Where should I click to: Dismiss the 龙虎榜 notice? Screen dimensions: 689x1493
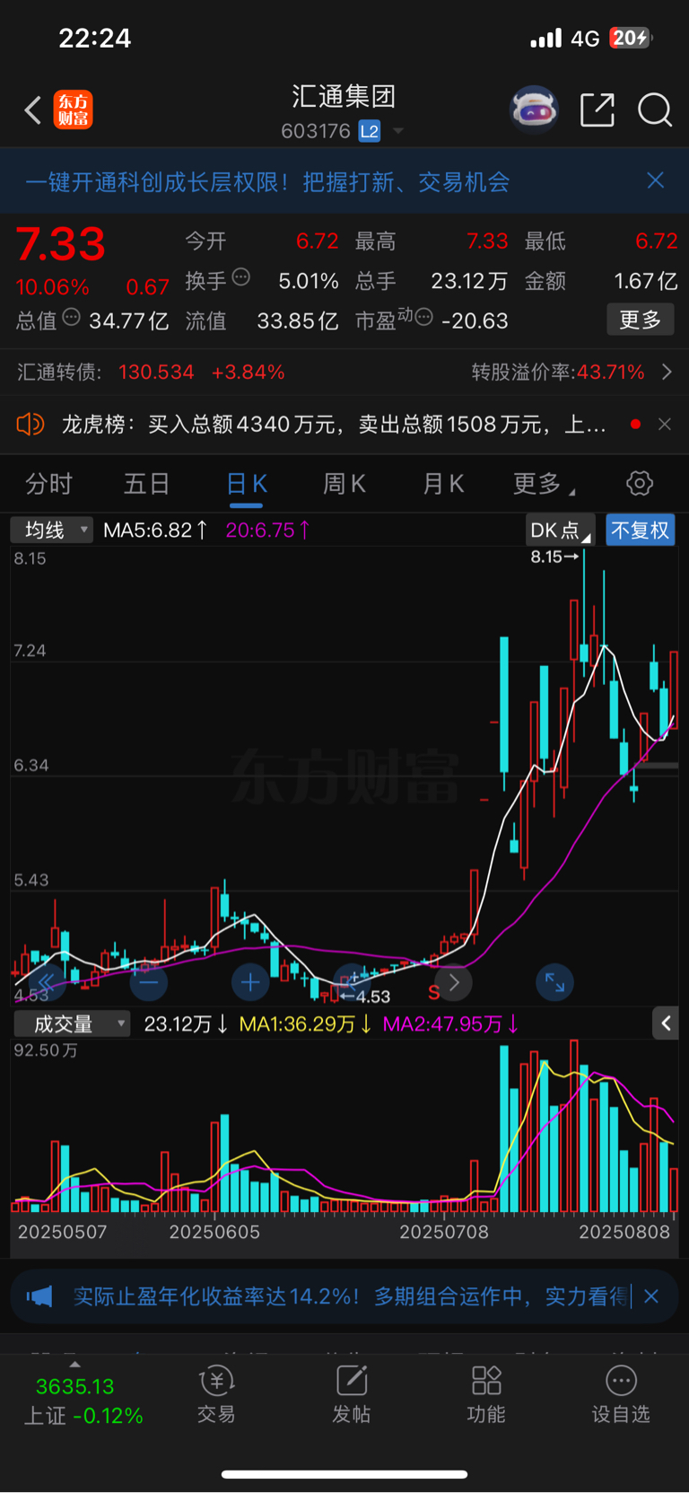click(665, 424)
